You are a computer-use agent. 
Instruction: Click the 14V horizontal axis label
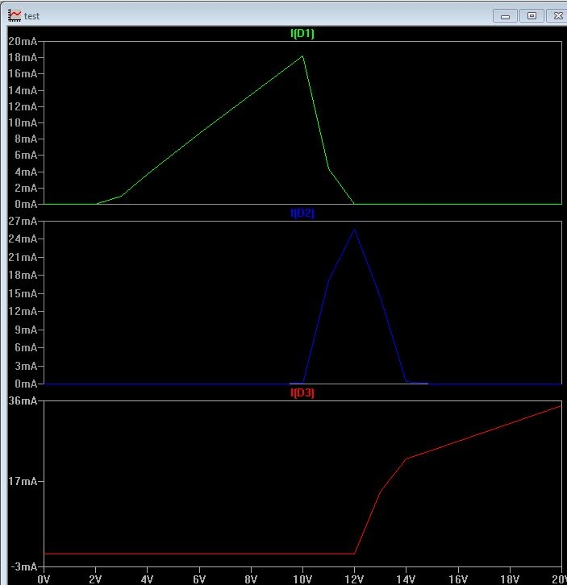(406, 579)
